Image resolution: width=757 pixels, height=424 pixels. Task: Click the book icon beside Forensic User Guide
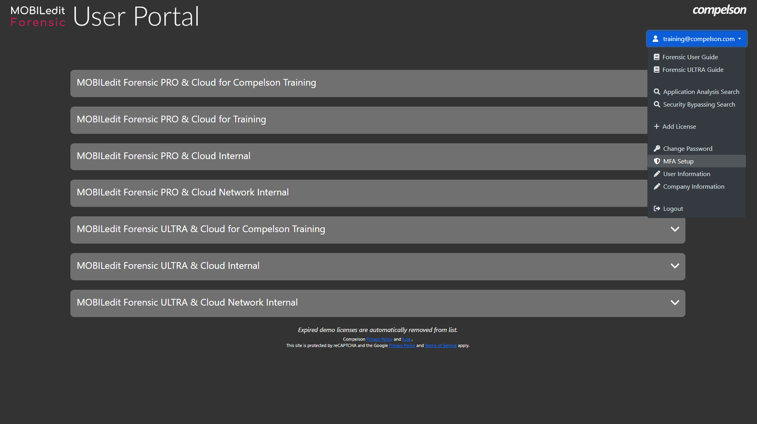[657, 57]
